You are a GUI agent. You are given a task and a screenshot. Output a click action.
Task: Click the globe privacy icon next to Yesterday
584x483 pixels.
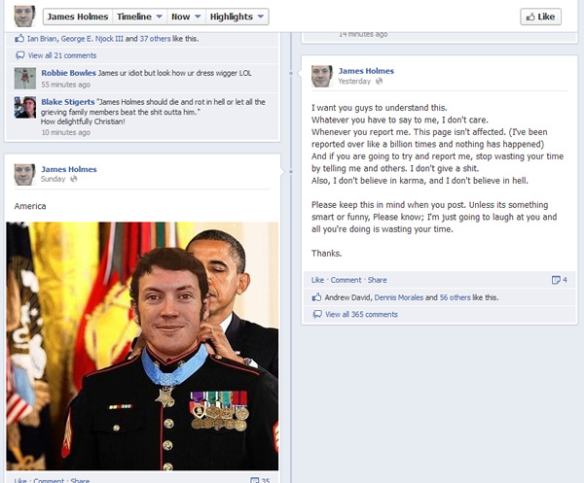click(x=379, y=81)
